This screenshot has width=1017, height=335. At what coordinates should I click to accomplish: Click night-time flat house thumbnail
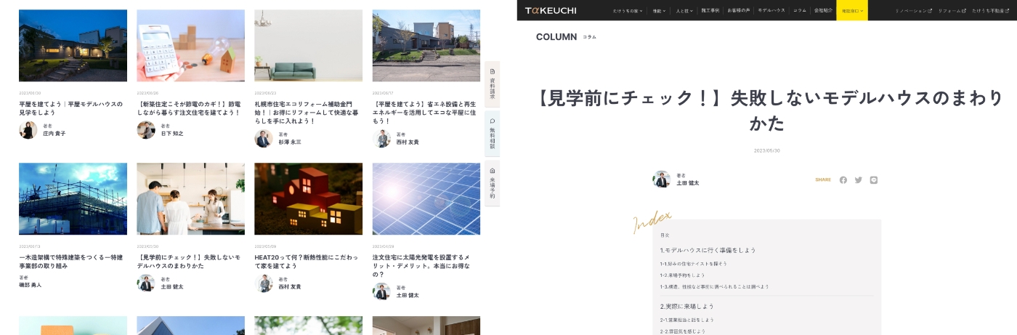click(x=73, y=45)
